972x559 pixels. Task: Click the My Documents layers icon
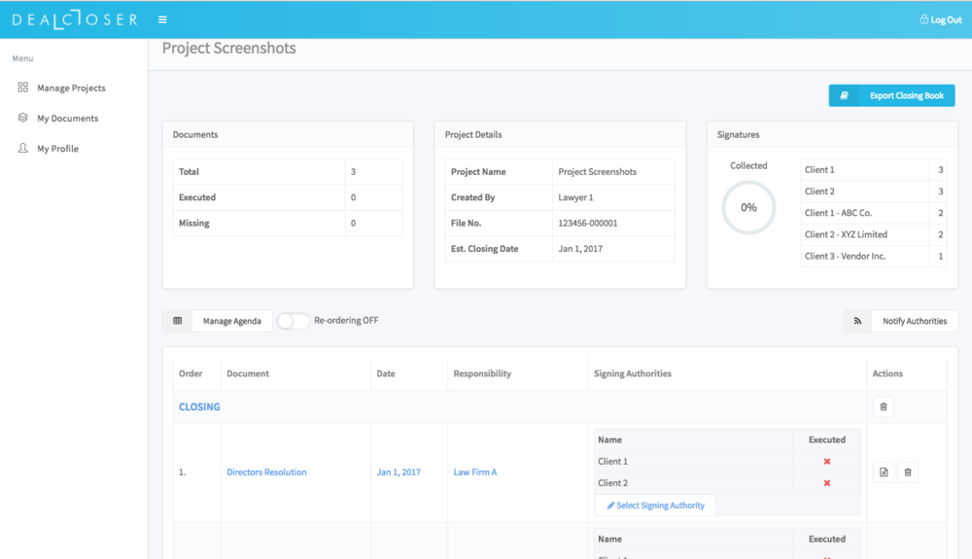pyautogui.click(x=23, y=118)
